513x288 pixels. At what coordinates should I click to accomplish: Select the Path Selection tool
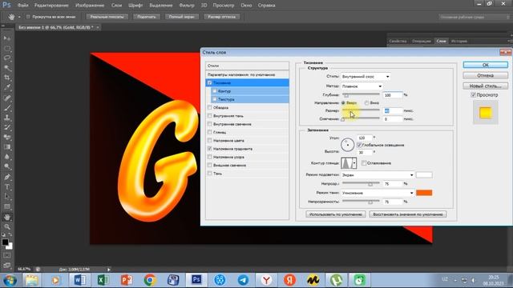click(x=7, y=197)
